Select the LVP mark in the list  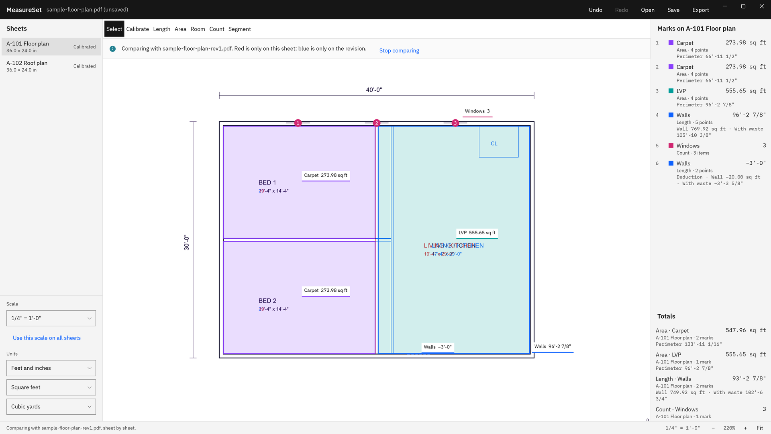(x=711, y=98)
